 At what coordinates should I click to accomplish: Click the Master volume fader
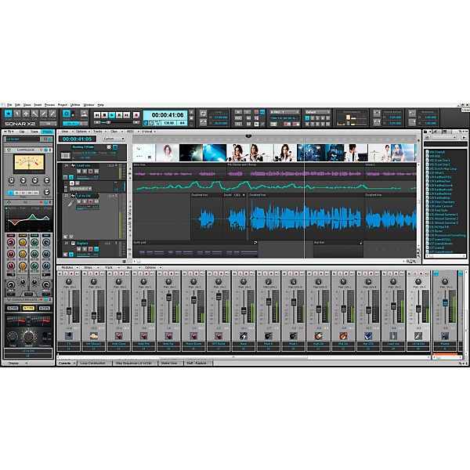point(445,302)
